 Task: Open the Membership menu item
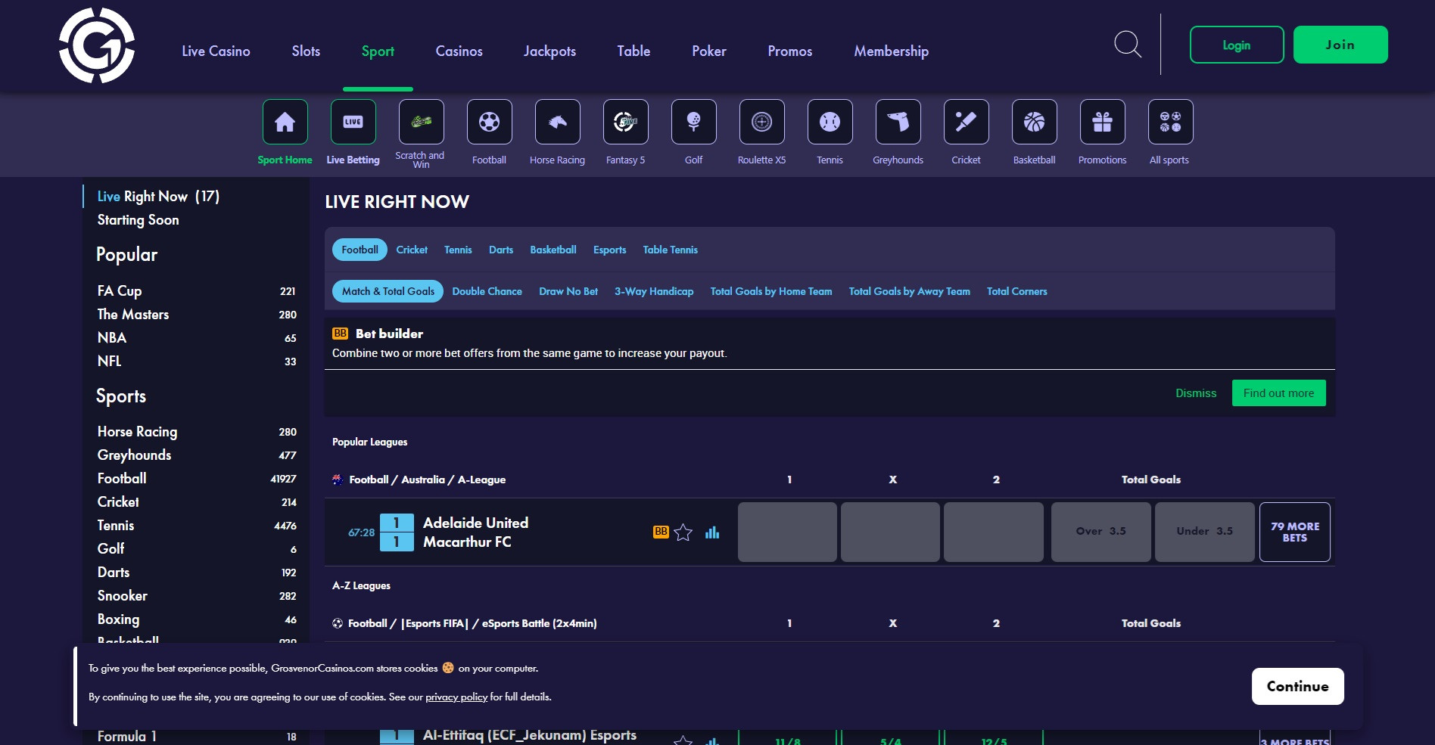[x=890, y=51]
